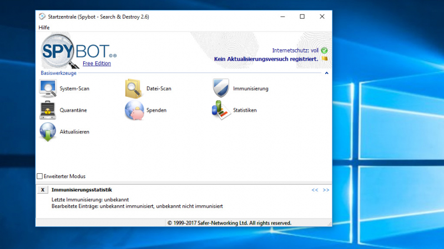This screenshot has width=444, height=249.
Task: Open the Immunisierung shield icon
Action: (x=221, y=89)
